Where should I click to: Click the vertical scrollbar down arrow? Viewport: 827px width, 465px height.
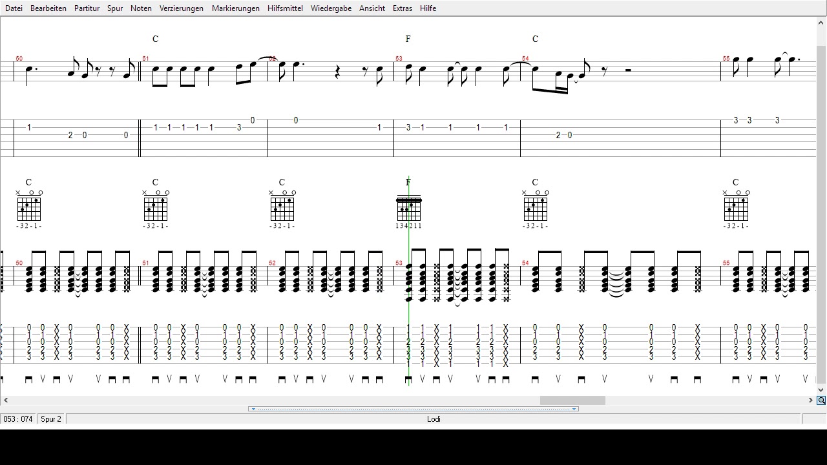click(821, 389)
